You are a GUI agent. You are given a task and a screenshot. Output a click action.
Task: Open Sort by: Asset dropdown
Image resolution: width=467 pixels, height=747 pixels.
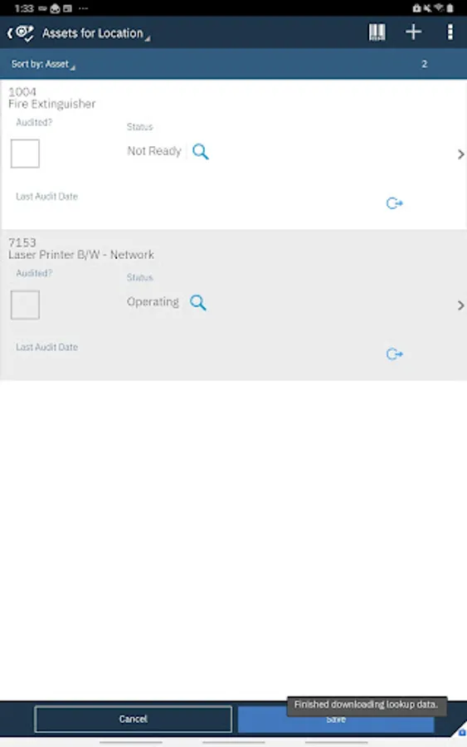point(43,64)
